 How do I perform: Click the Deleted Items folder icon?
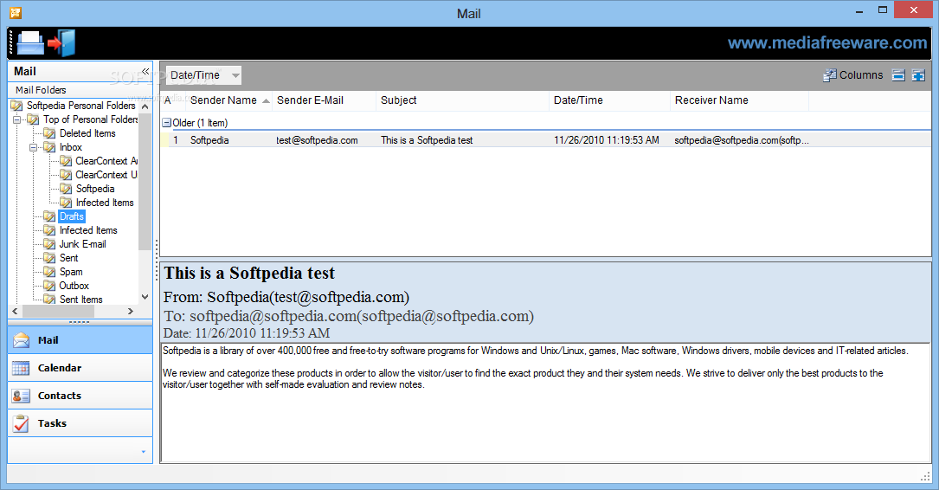click(x=49, y=133)
